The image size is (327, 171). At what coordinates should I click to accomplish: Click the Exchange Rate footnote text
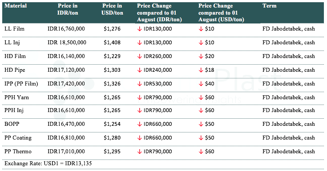48,163
